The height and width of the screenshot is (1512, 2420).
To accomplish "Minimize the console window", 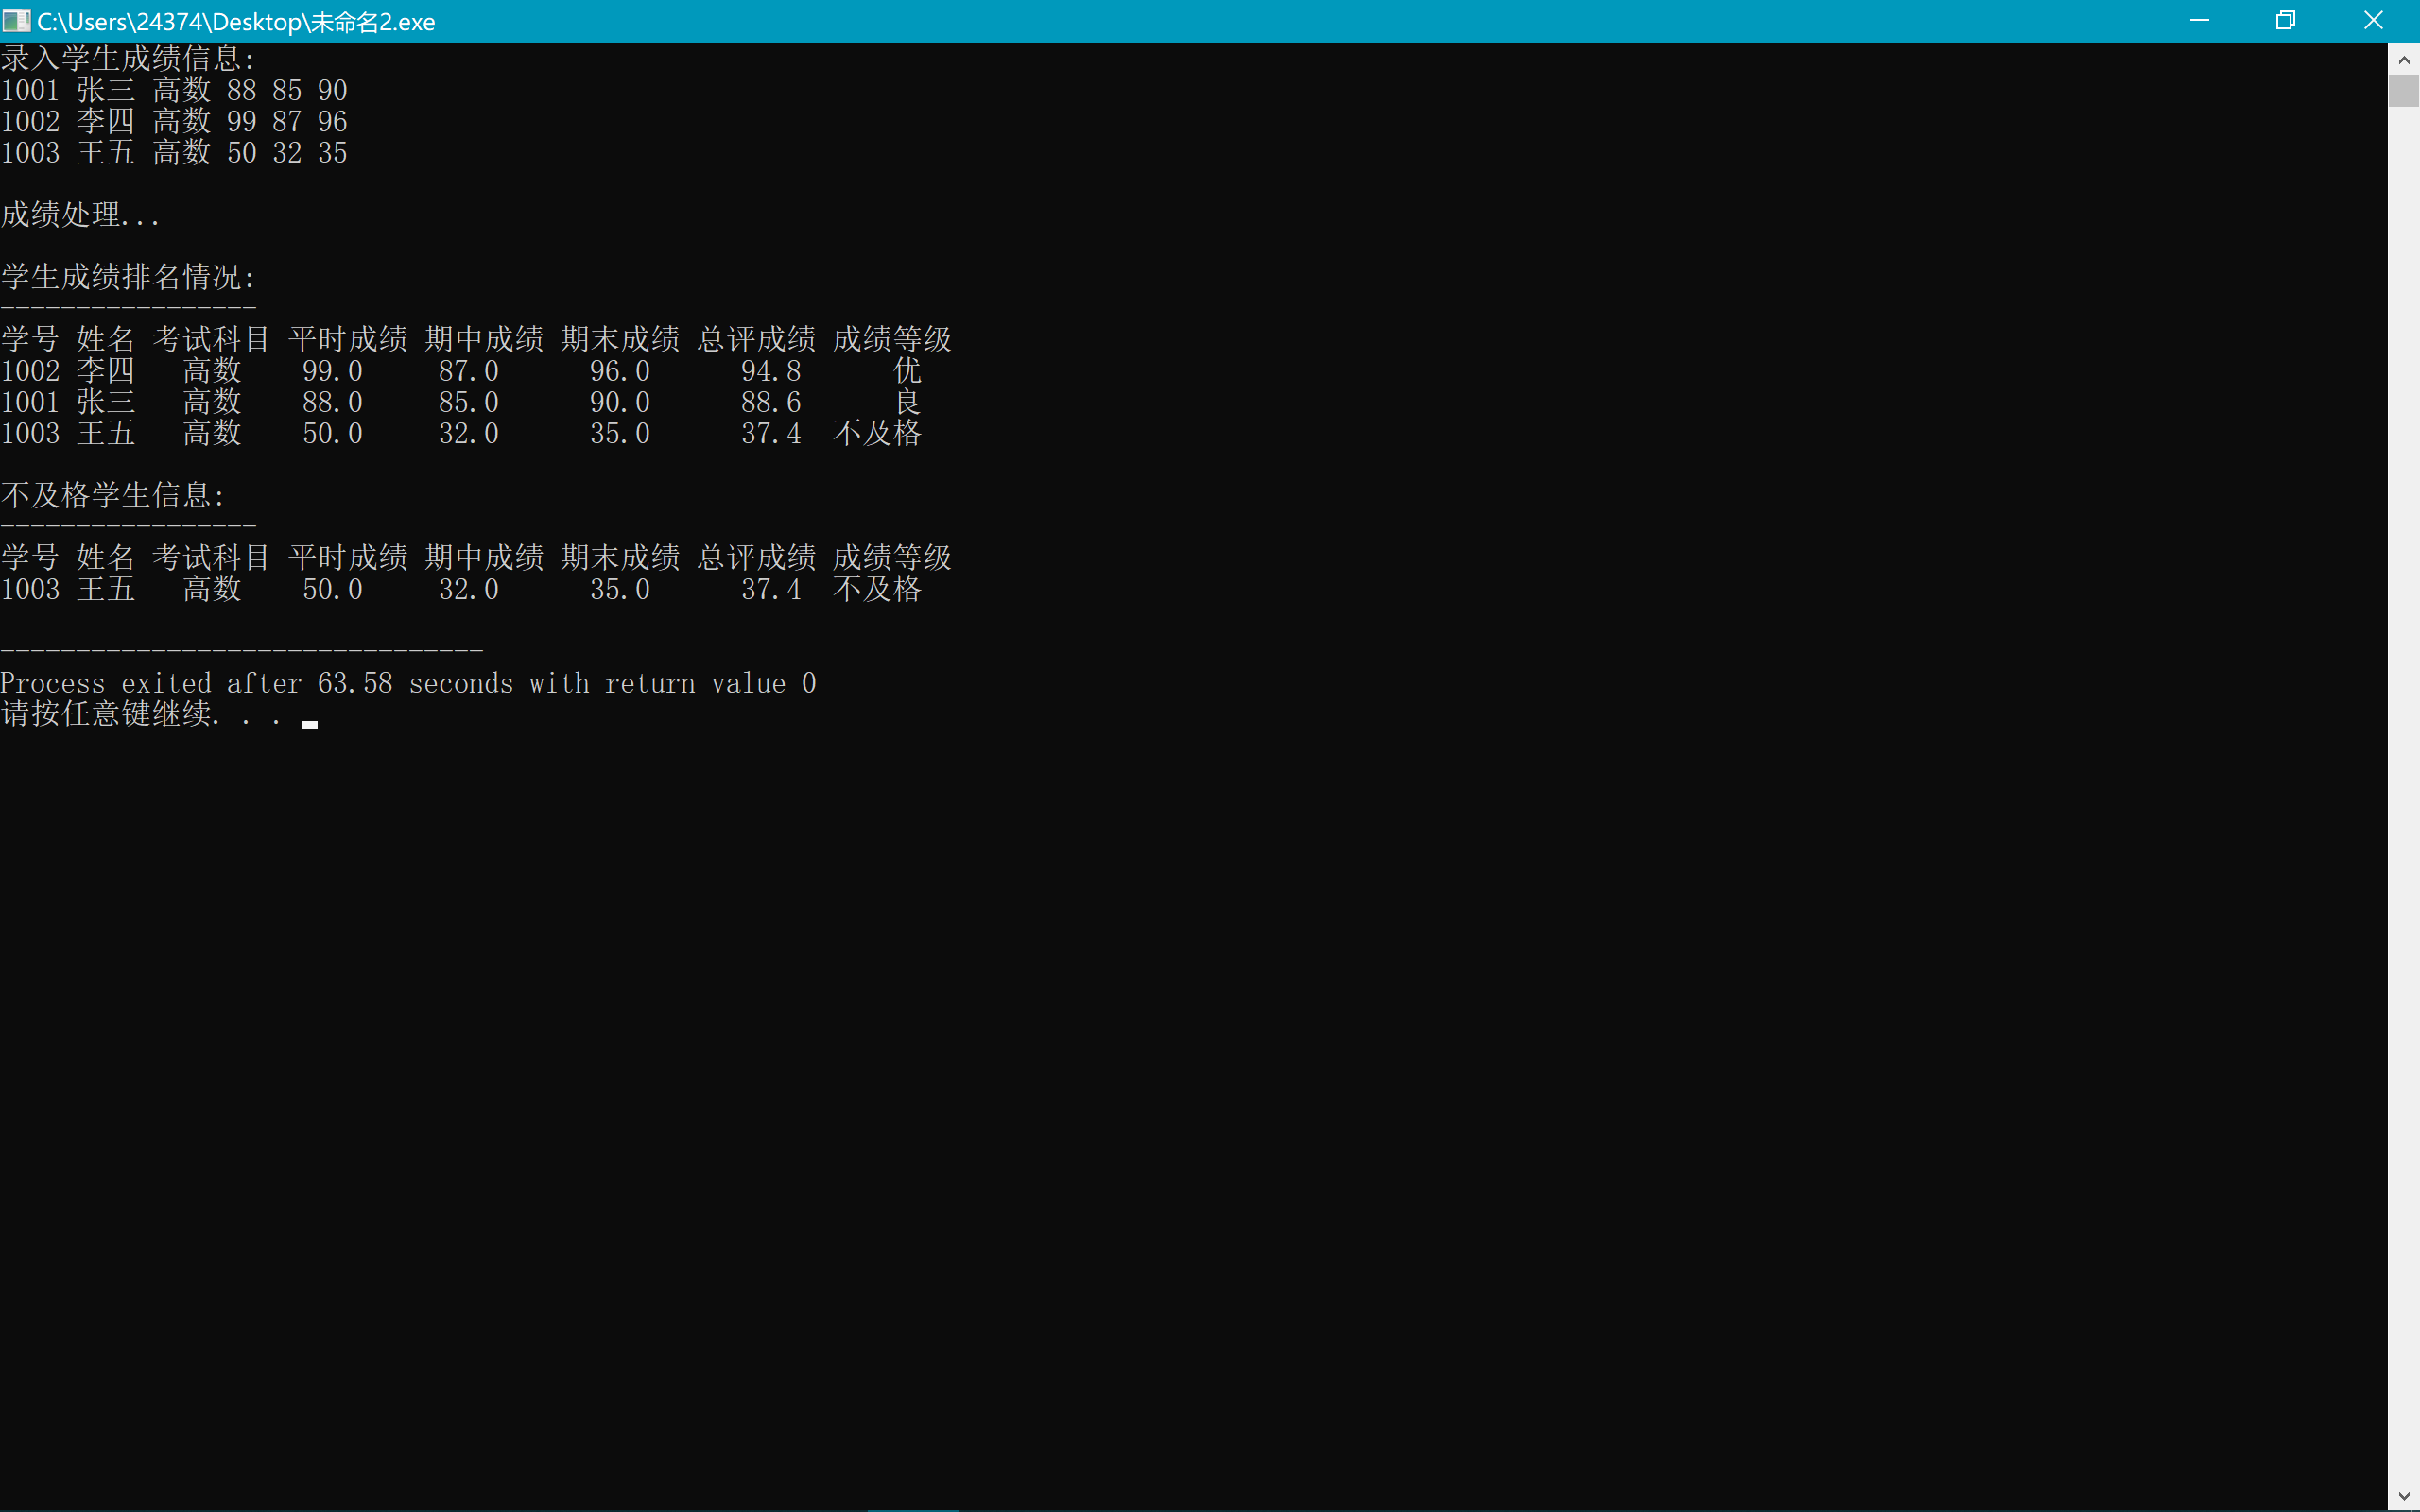I will 2199,20.
